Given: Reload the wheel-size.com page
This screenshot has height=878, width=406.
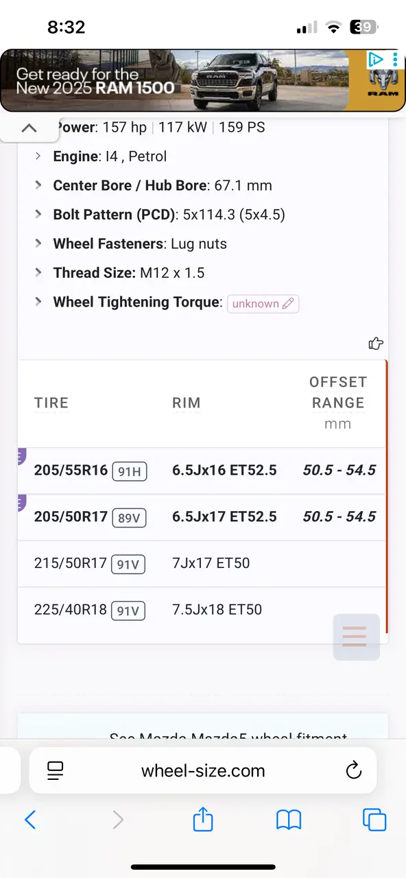Looking at the screenshot, I should tap(353, 770).
